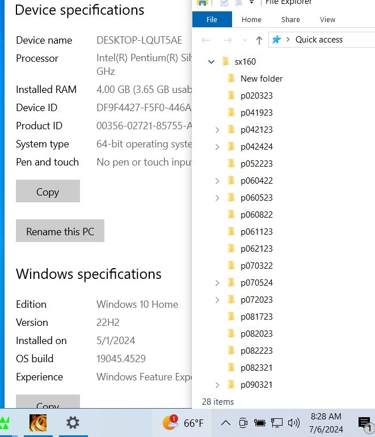The width and height of the screenshot is (375, 437).
Task: Click the p060422 folder icon
Action: tap(231, 180)
